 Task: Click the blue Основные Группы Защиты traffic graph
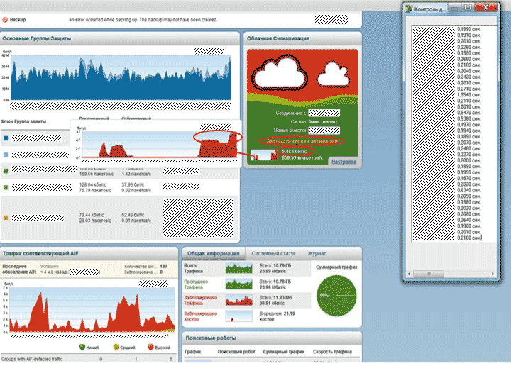121,77
